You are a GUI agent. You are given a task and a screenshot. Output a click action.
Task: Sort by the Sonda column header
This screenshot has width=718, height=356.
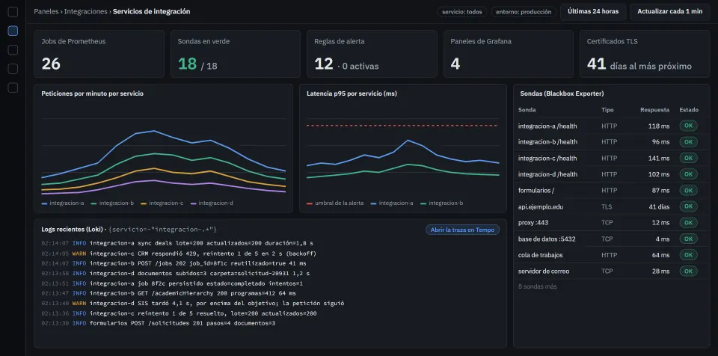(527, 110)
